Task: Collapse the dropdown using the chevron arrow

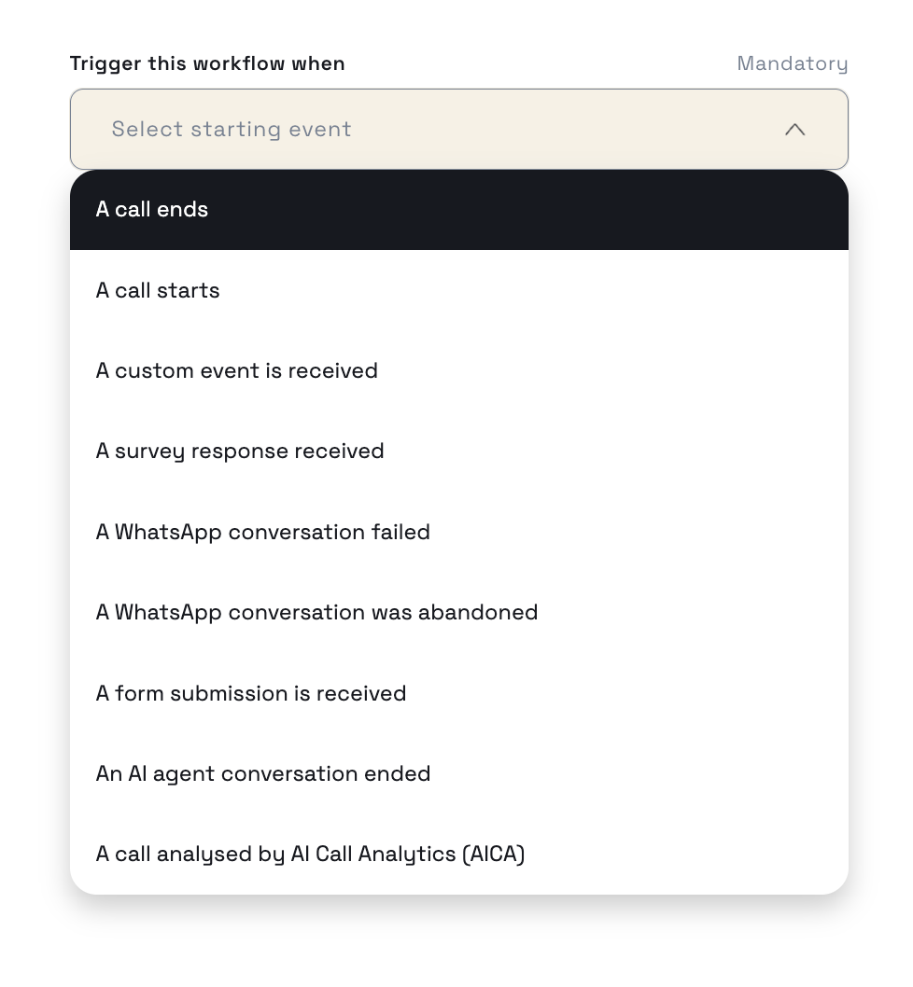Action: (x=794, y=130)
